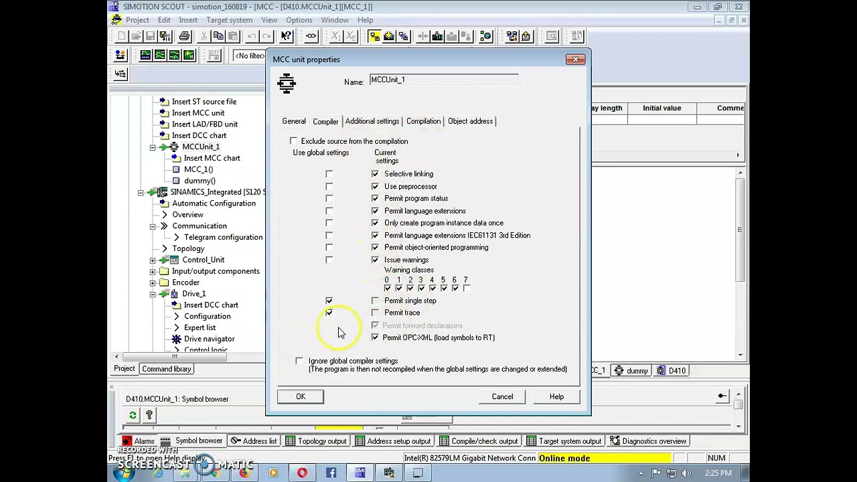Click the people icon in second toolbar row

tap(121, 55)
